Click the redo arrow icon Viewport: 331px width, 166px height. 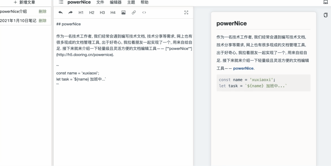pyautogui.click(x=71, y=12)
